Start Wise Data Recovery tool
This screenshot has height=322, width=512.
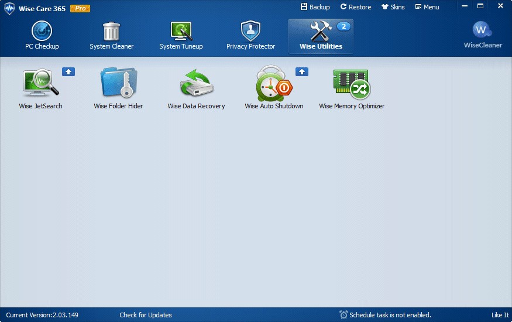pos(196,87)
